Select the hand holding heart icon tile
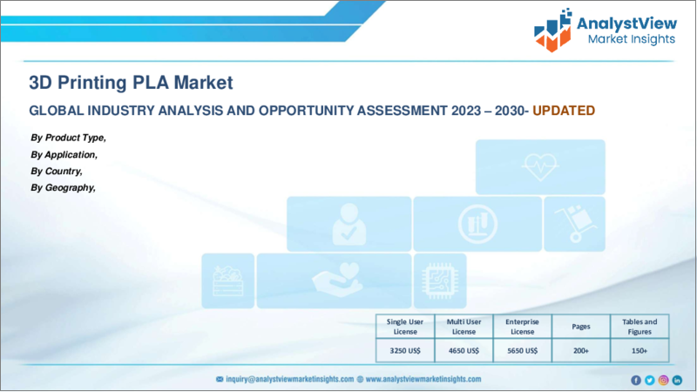The height and width of the screenshot is (392, 697). (x=334, y=280)
